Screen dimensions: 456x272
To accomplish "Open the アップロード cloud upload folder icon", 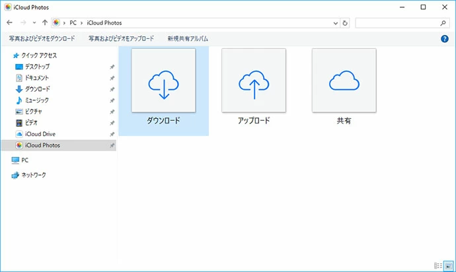I will pos(254,81).
